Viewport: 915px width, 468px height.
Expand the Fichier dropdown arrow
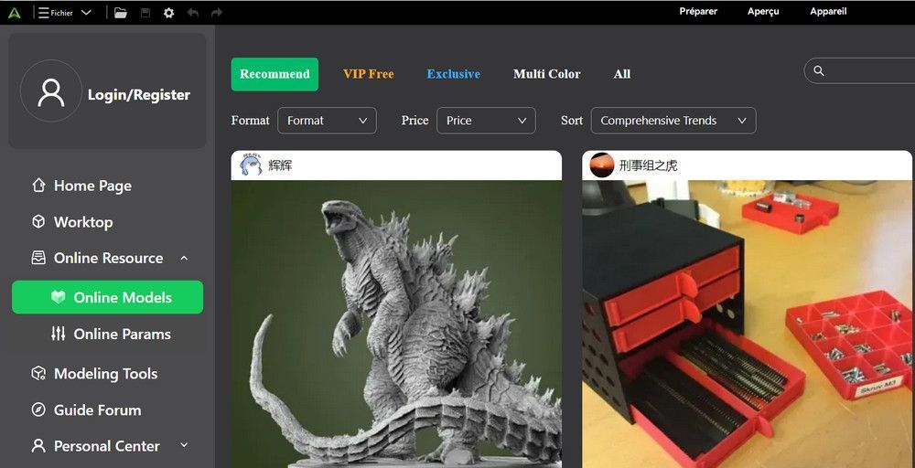[86, 13]
